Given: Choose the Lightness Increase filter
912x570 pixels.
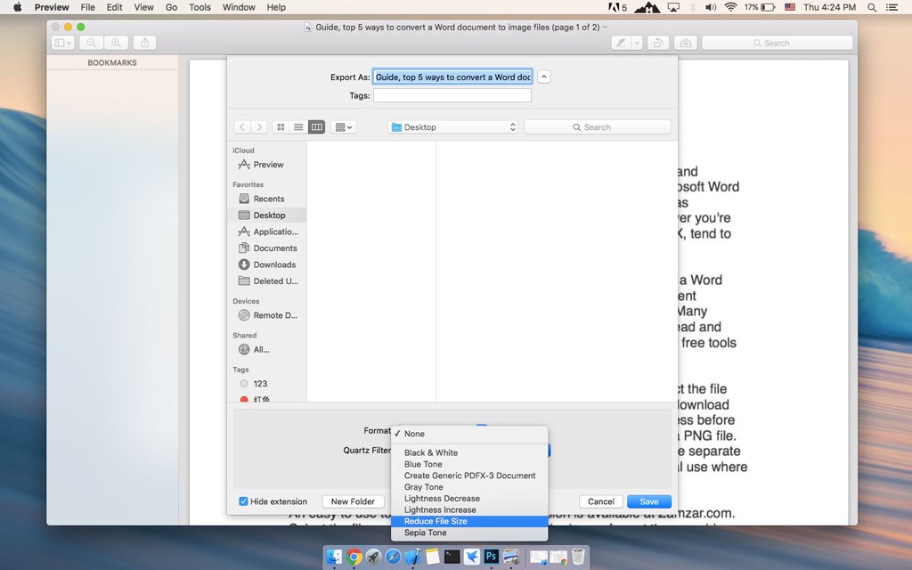Looking at the screenshot, I should pos(469,509).
